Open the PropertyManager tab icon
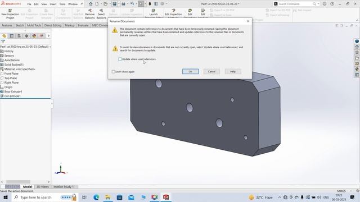This screenshot has width=360, height=202. coord(12,36)
